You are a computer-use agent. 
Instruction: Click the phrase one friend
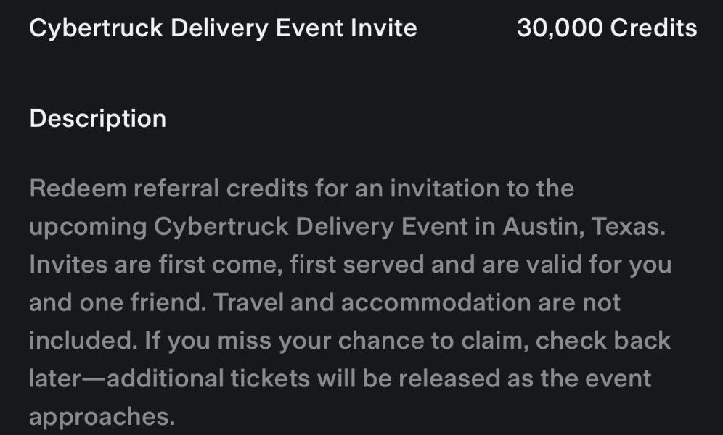coord(143,303)
